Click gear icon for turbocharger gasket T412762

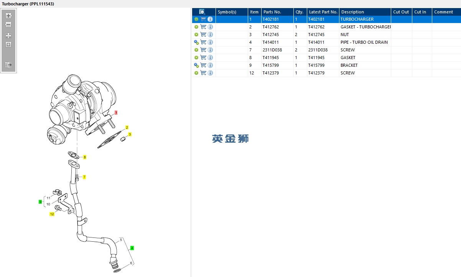pos(196,27)
